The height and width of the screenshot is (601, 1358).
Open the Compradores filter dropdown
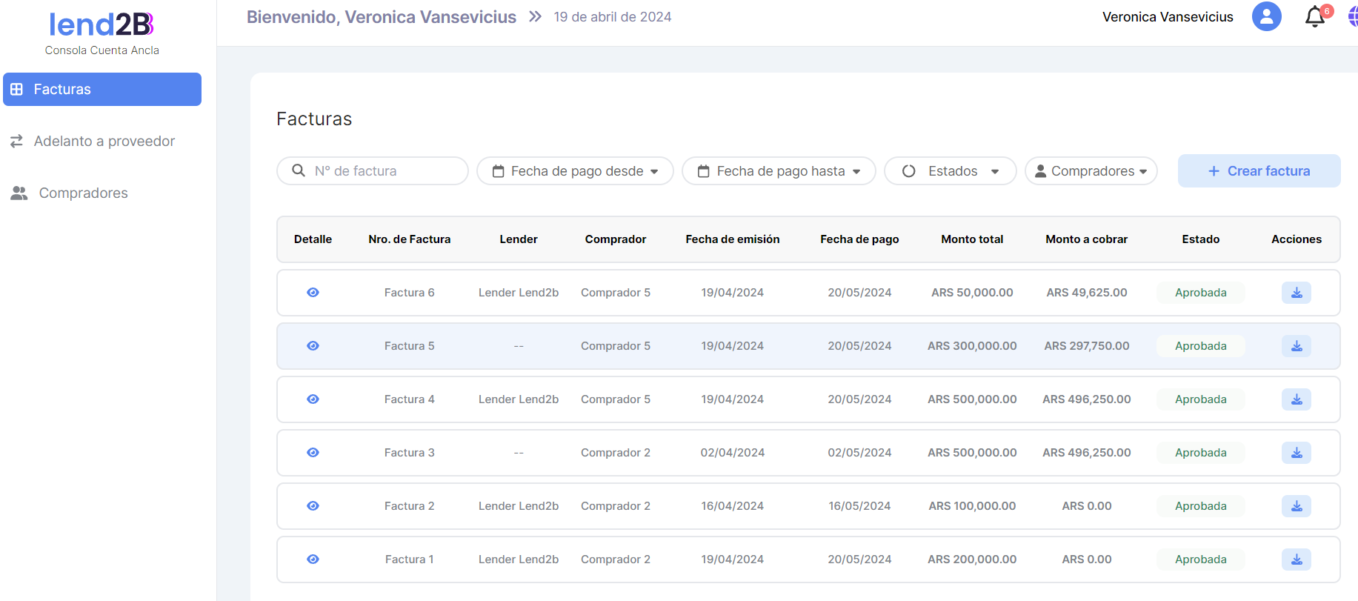pyautogui.click(x=1091, y=171)
